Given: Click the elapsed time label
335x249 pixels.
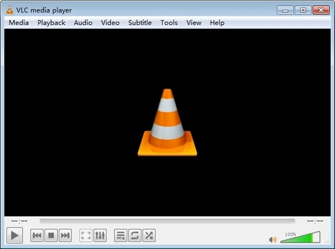Looking at the screenshot, I should coord(20,221).
